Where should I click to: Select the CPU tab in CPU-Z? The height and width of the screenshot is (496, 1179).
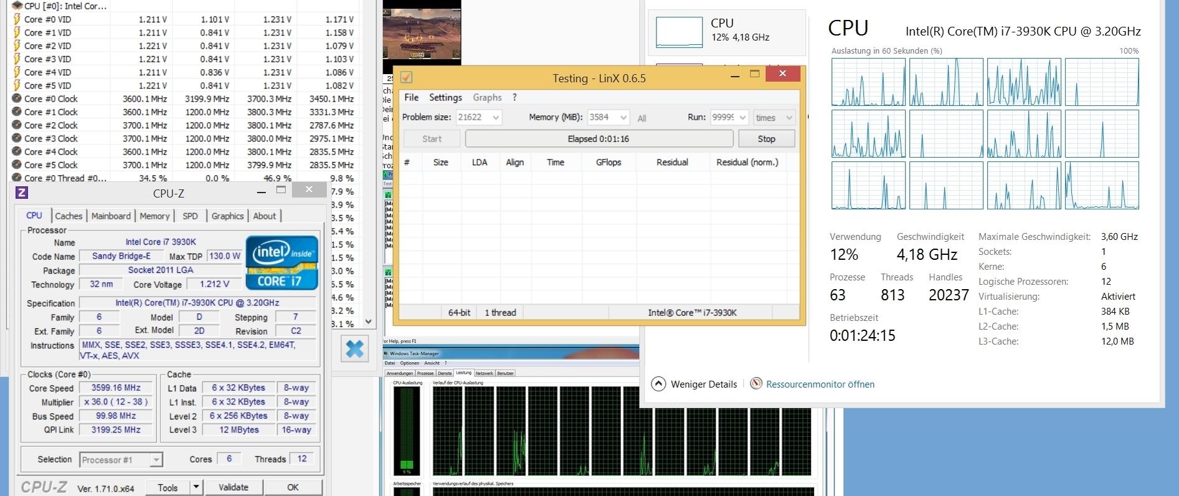(34, 215)
